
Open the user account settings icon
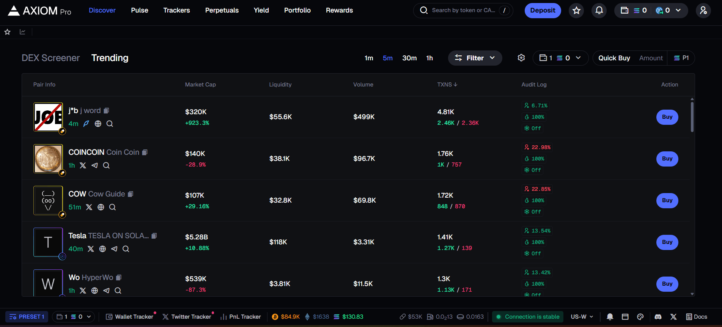point(703,11)
